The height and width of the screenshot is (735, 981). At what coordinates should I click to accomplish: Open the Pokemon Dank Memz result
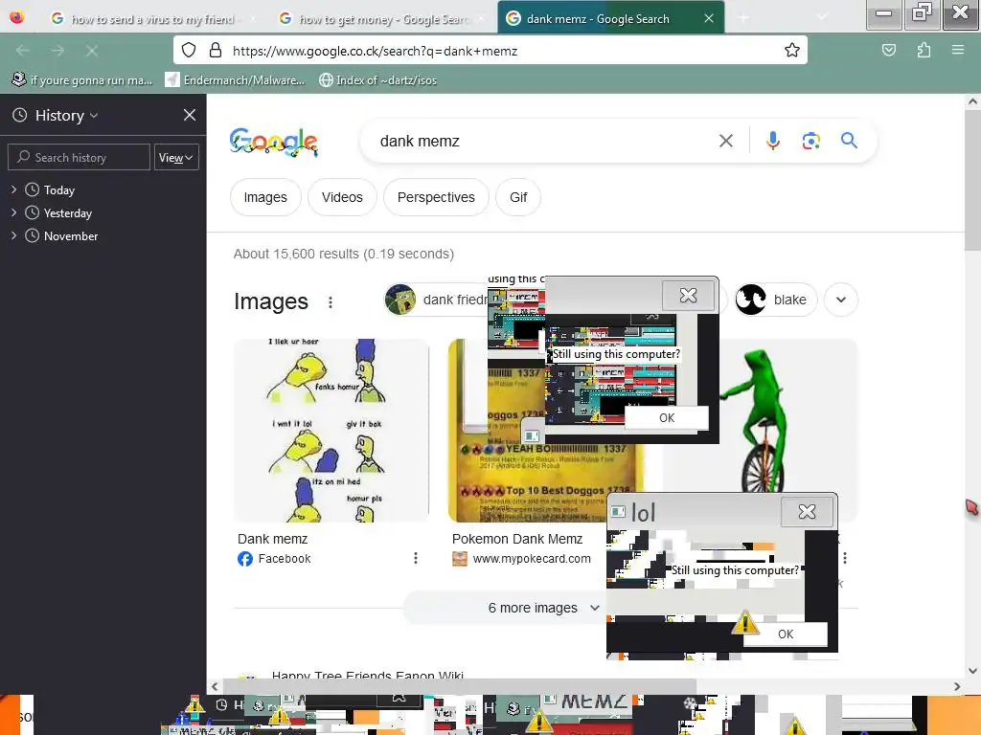[517, 539]
